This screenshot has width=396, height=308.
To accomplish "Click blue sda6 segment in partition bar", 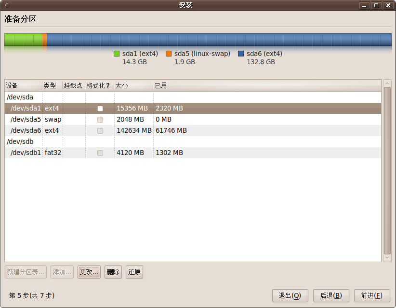I will [219, 40].
